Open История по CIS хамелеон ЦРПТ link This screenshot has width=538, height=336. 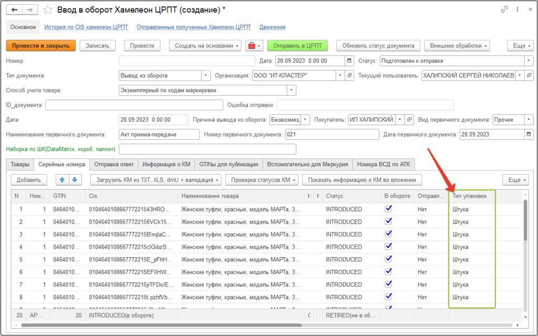pyautogui.click(x=86, y=27)
